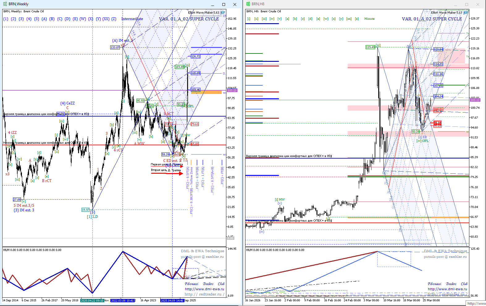This screenshot has width=486, height=306.
Task: Open the http://www.dml-ewa.ru link in Weekly chart
Action: [204, 289]
